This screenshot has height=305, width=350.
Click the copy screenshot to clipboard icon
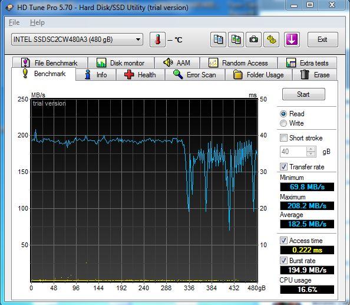(236, 40)
